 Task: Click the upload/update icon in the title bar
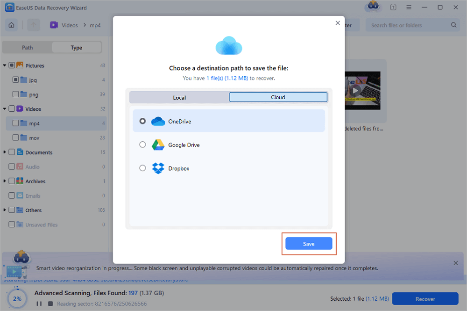393,7
